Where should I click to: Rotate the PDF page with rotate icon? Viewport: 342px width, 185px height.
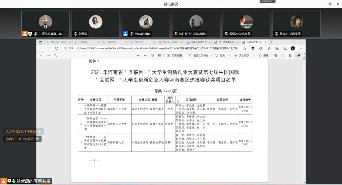[152, 56]
